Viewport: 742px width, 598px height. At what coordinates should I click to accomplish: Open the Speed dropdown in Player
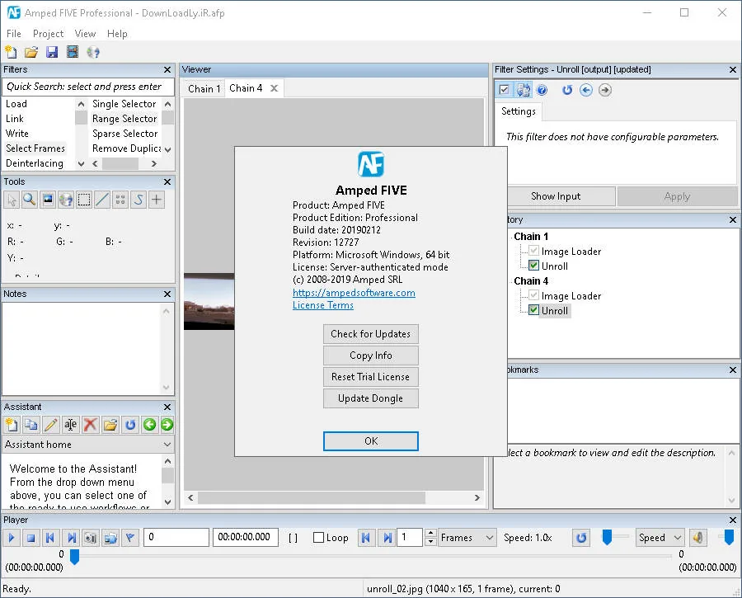click(x=660, y=538)
